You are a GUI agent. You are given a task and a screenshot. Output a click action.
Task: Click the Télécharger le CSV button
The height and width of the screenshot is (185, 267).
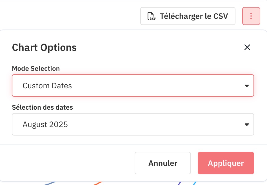click(188, 16)
